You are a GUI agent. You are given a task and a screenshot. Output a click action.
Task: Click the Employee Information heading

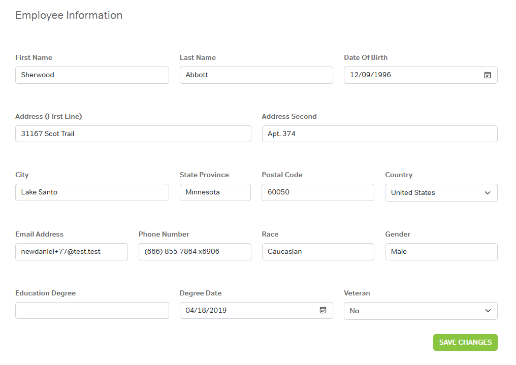(x=69, y=15)
